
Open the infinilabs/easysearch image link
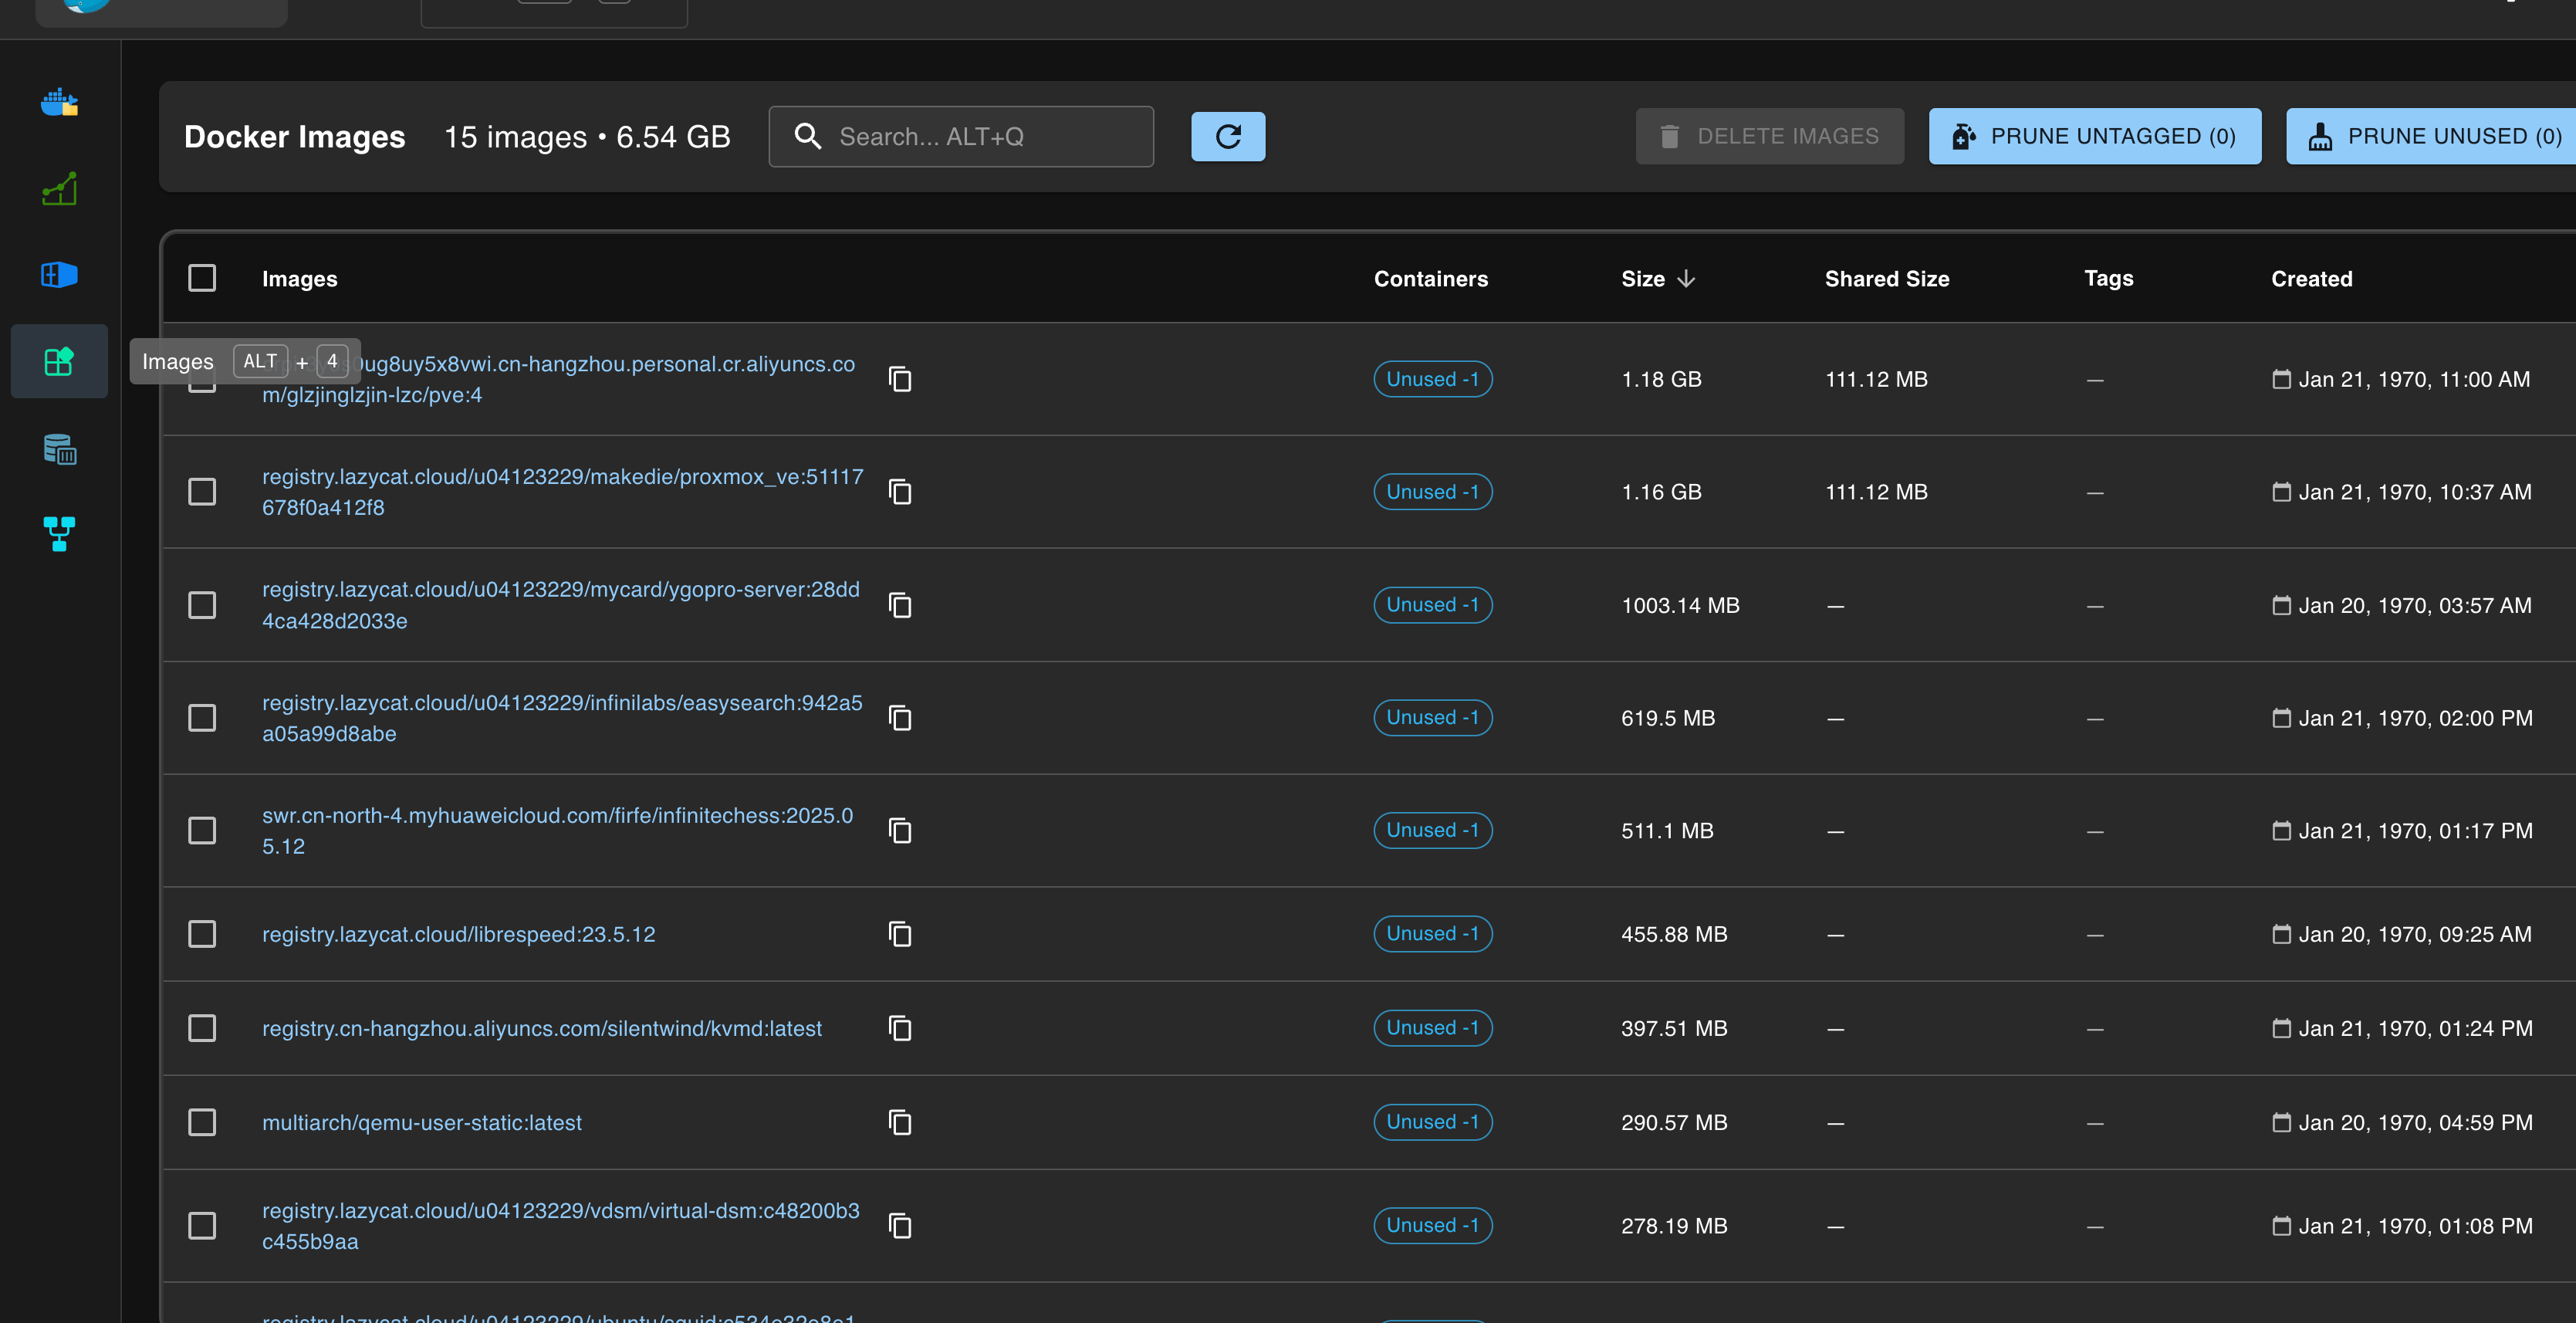[562, 718]
